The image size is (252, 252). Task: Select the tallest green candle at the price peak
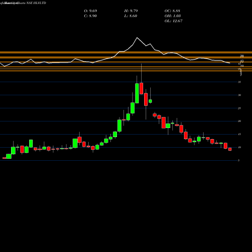(x=137, y=93)
